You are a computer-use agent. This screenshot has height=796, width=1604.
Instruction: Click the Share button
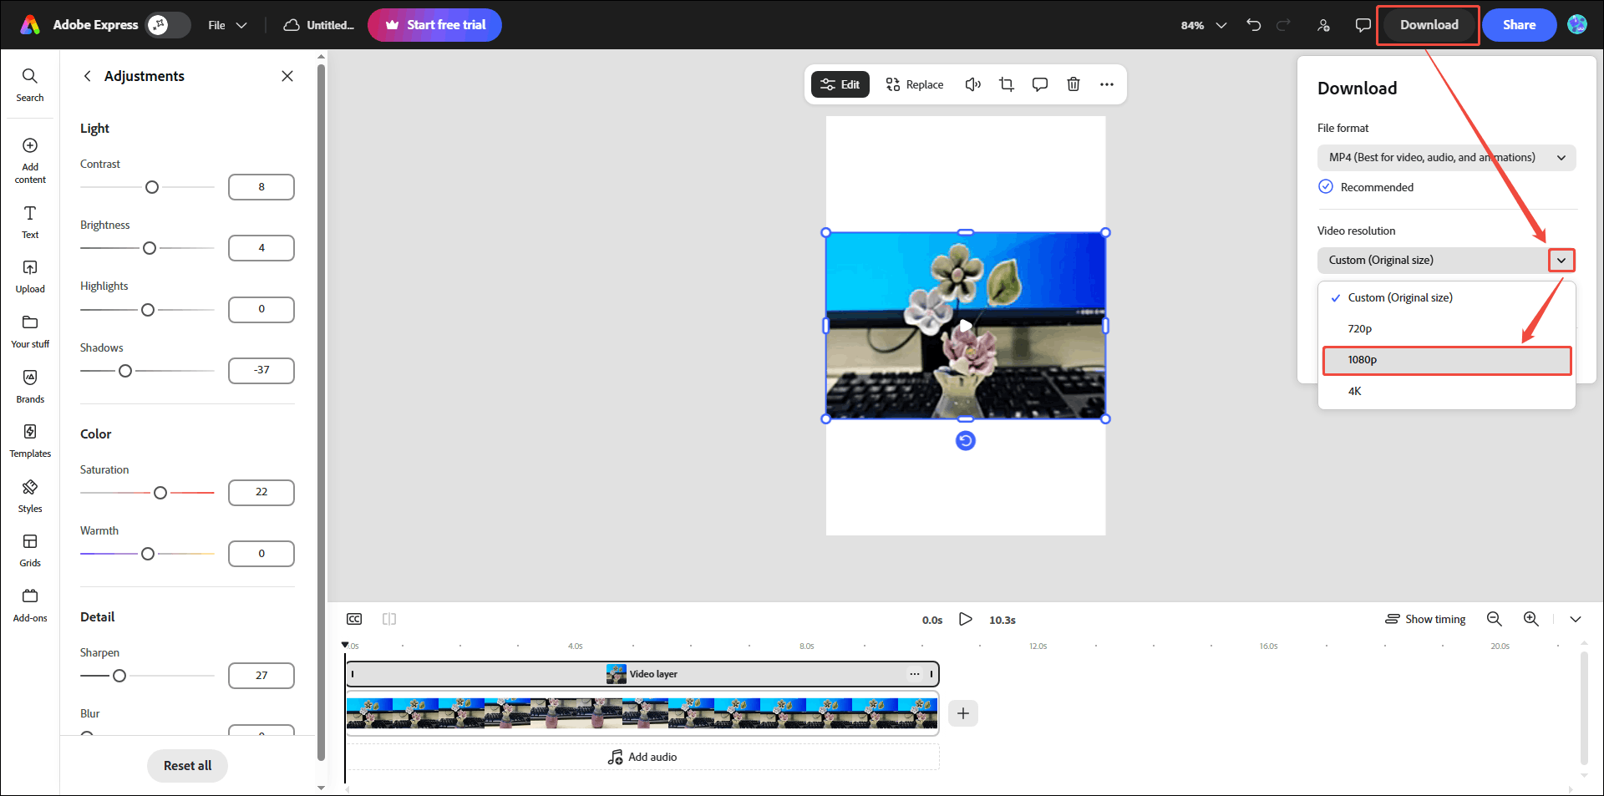(1519, 25)
